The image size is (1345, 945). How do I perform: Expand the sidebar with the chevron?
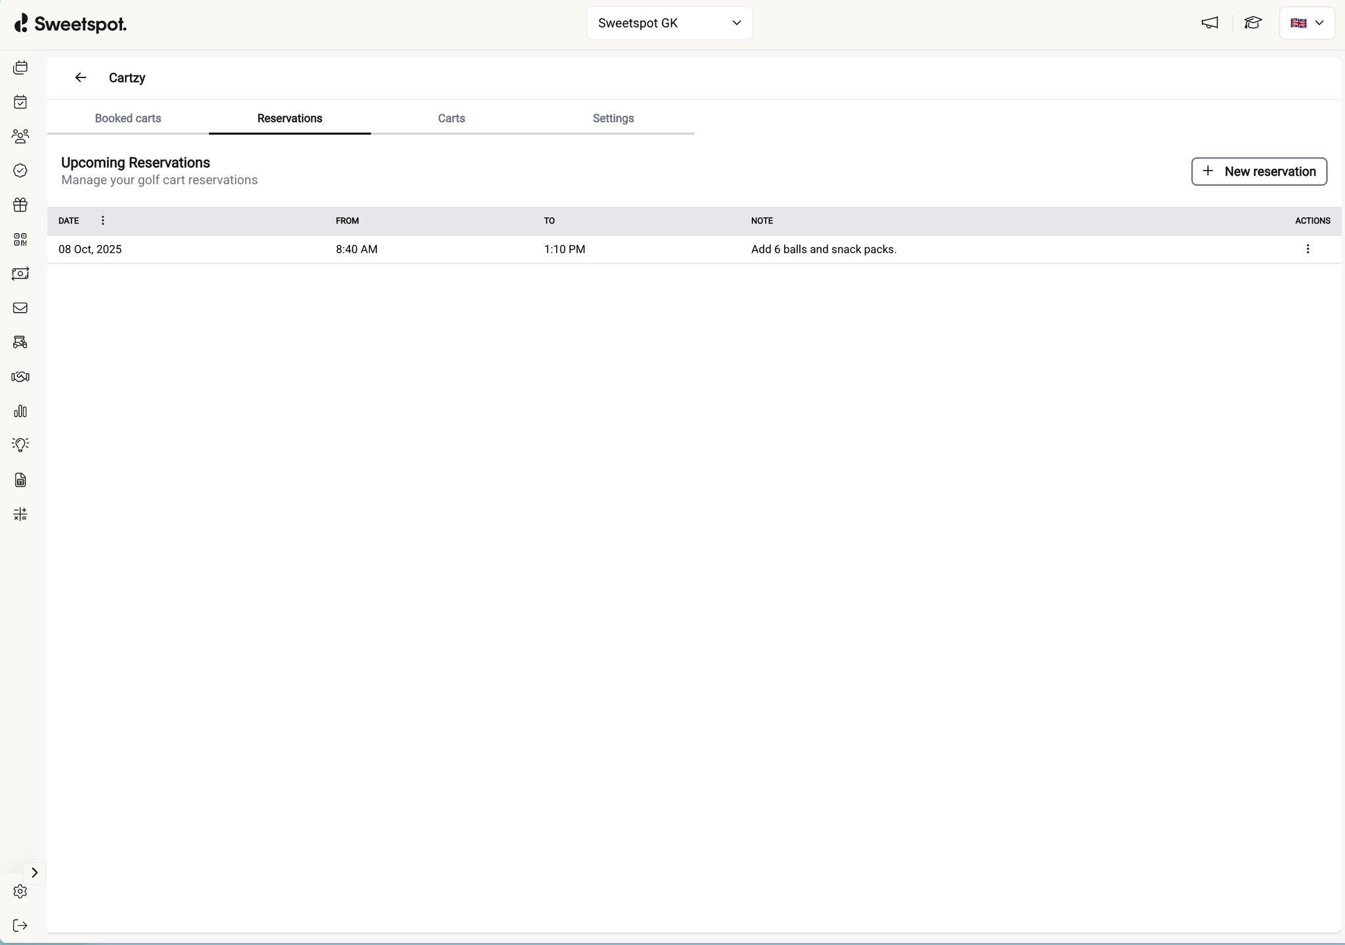click(x=35, y=873)
